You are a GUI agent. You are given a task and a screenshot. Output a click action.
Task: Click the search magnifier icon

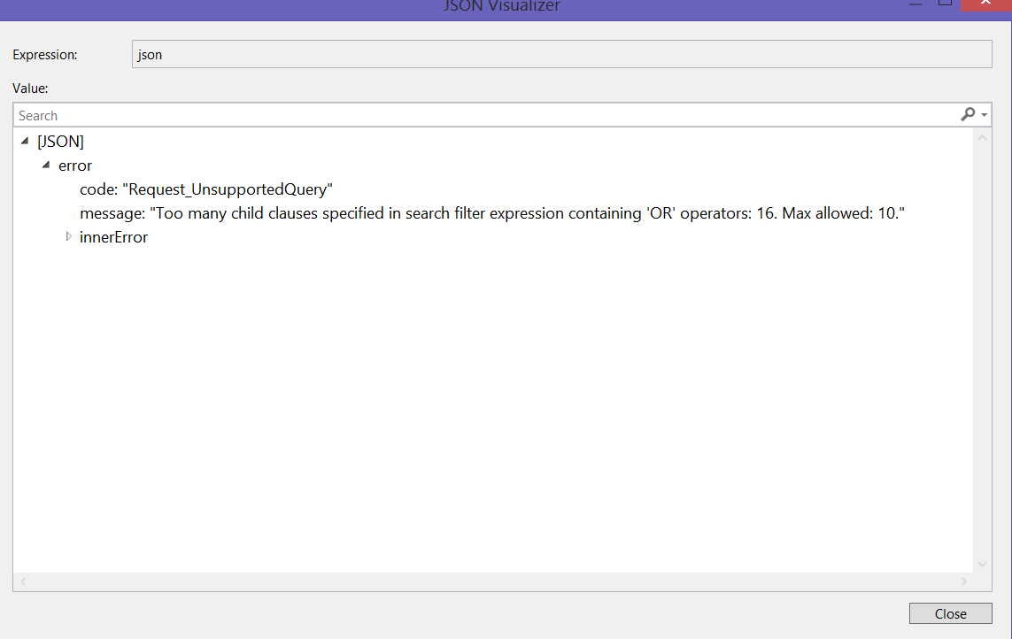(967, 114)
